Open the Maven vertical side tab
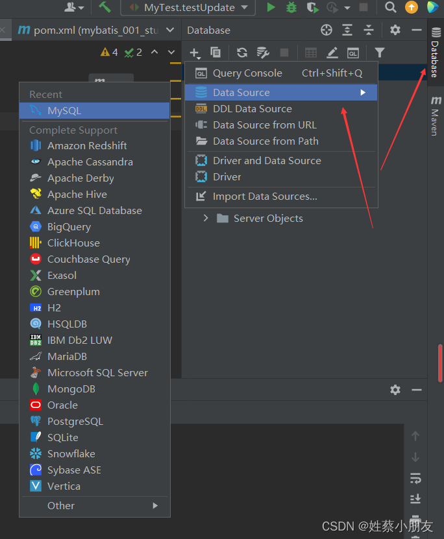Screen dimensions: 444x539 coord(436,116)
